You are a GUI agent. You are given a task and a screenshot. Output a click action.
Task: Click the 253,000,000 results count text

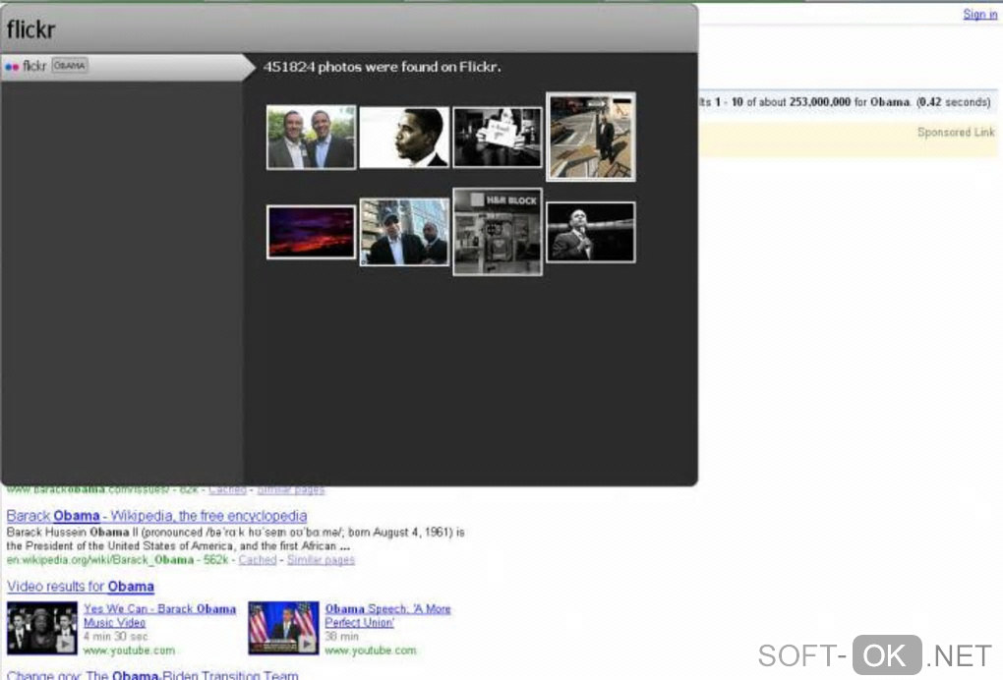819,101
